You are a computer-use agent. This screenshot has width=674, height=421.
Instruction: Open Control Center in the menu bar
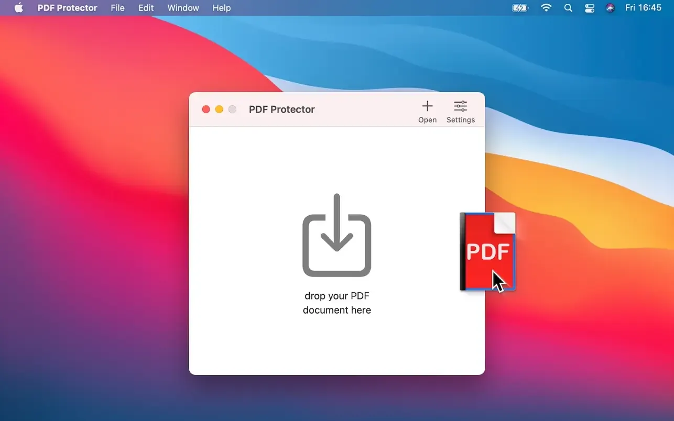pos(589,8)
